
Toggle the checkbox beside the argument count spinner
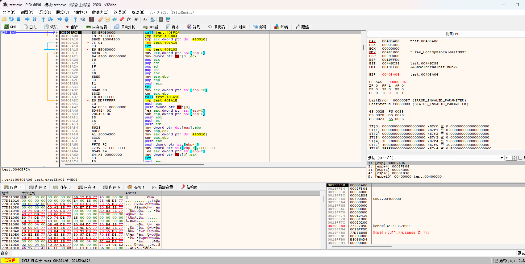[x=520, y=158]
